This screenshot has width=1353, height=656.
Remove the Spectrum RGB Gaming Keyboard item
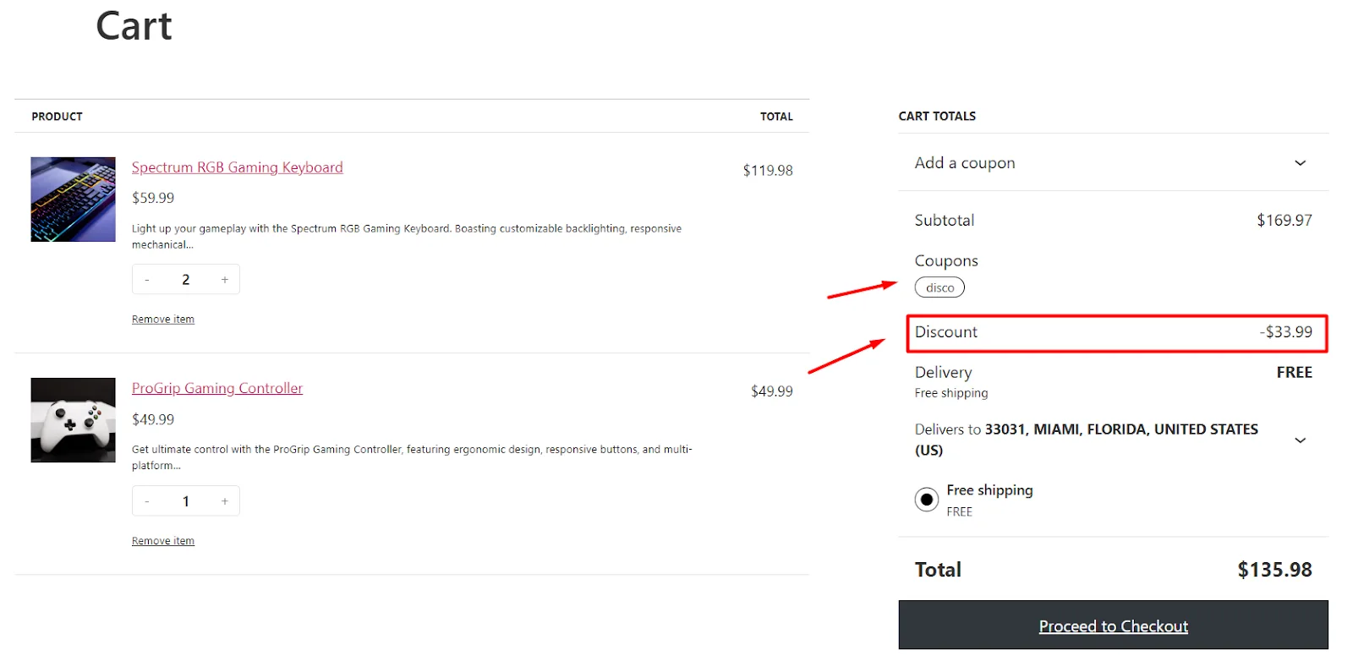[163, 320]
